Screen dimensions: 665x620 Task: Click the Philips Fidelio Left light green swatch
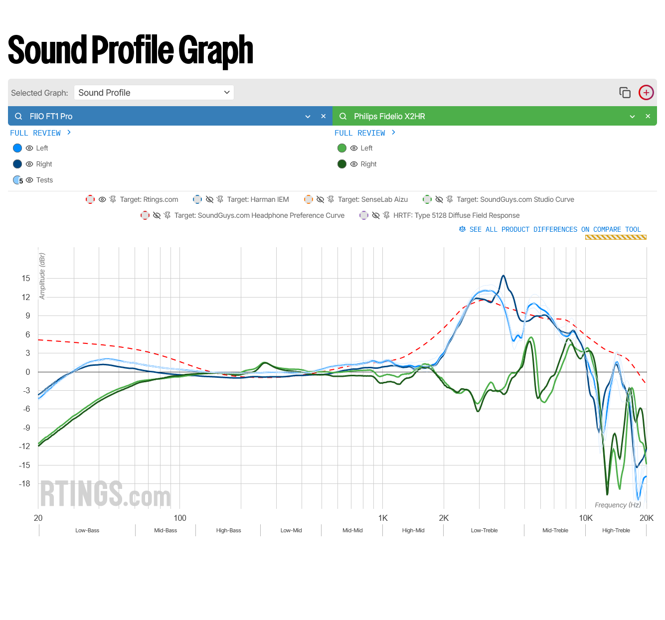pyautogui.click(x=342, y=148)
